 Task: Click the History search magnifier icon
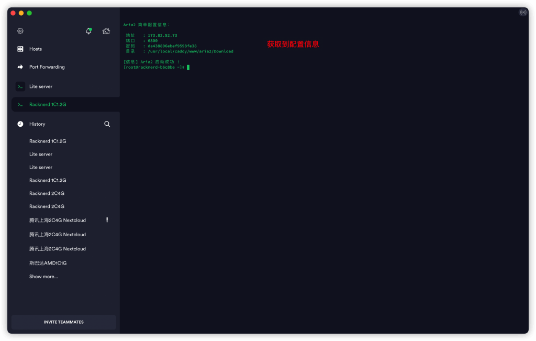tap(107, 124)
